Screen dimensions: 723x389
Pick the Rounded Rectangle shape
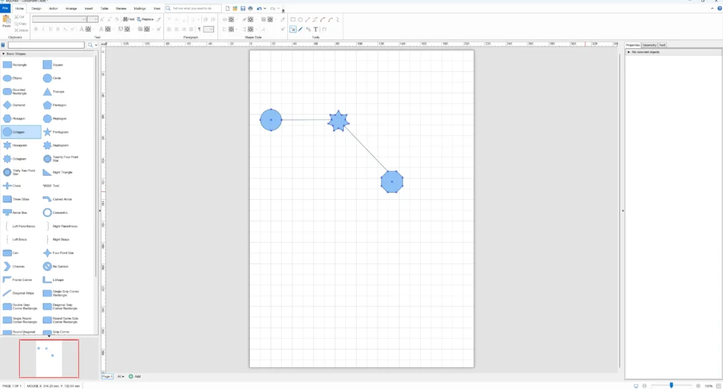pyautogui.click(x=15, y=92)
